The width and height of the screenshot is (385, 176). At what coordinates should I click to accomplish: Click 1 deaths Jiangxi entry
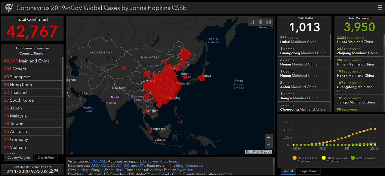pyautogui.click(x=303, y=96)
